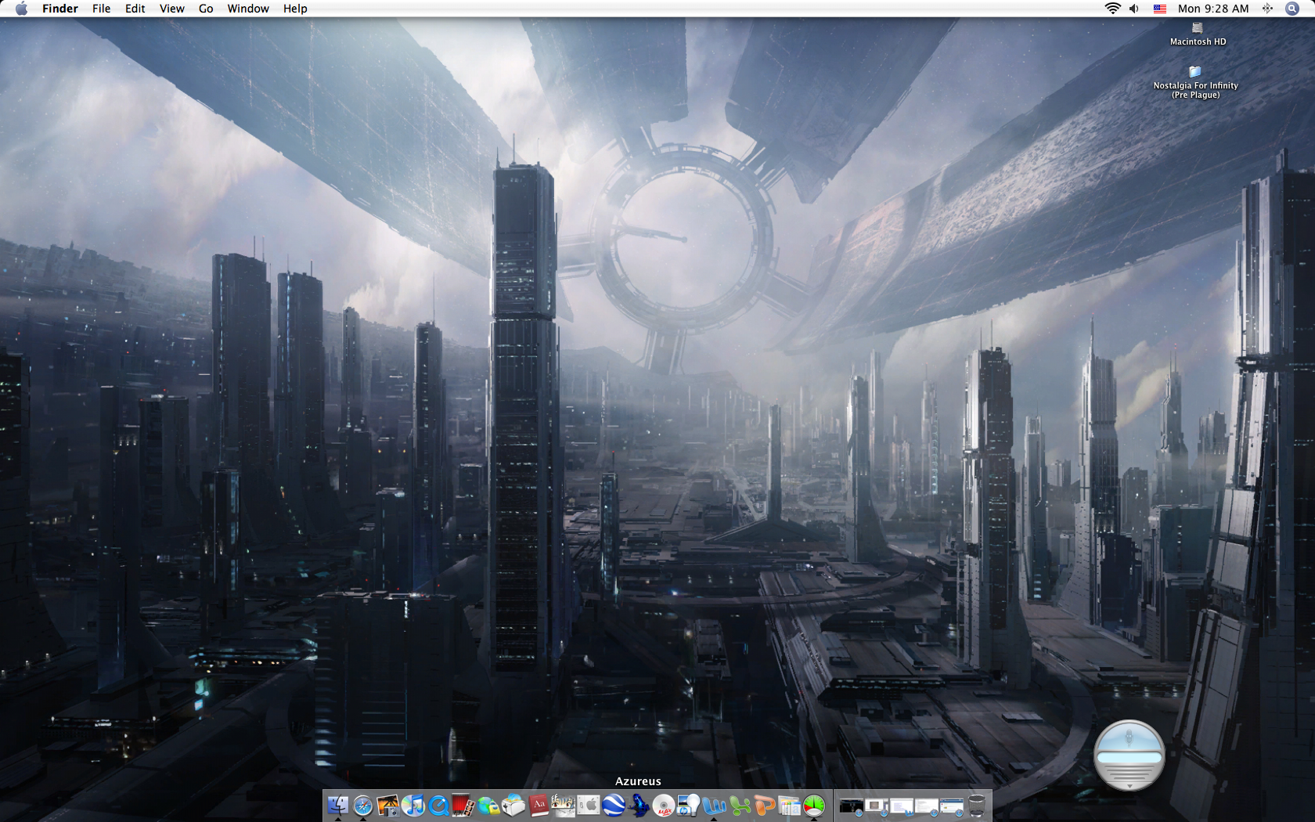Open the Edit menu
The height and width of the screenshot is (822, 1315).
[135, 9]
